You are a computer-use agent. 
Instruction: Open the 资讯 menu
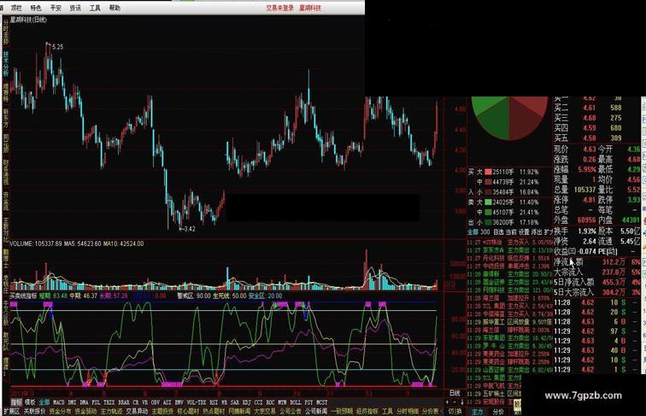75,8
